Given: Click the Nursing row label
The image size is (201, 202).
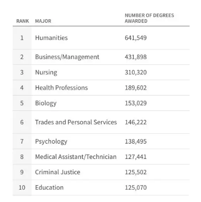Looking at the screenshot, I should pos(46,72).
